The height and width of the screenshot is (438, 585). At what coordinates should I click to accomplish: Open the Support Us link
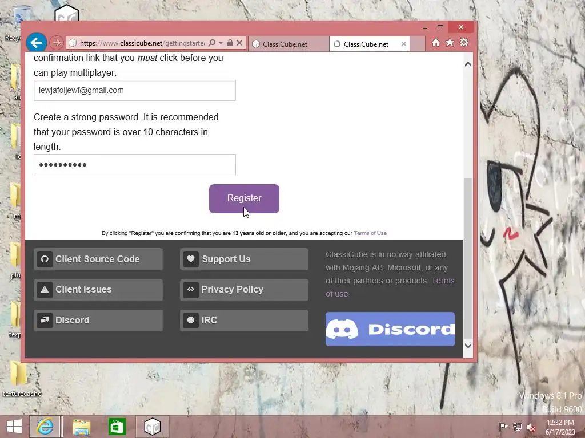244,259
